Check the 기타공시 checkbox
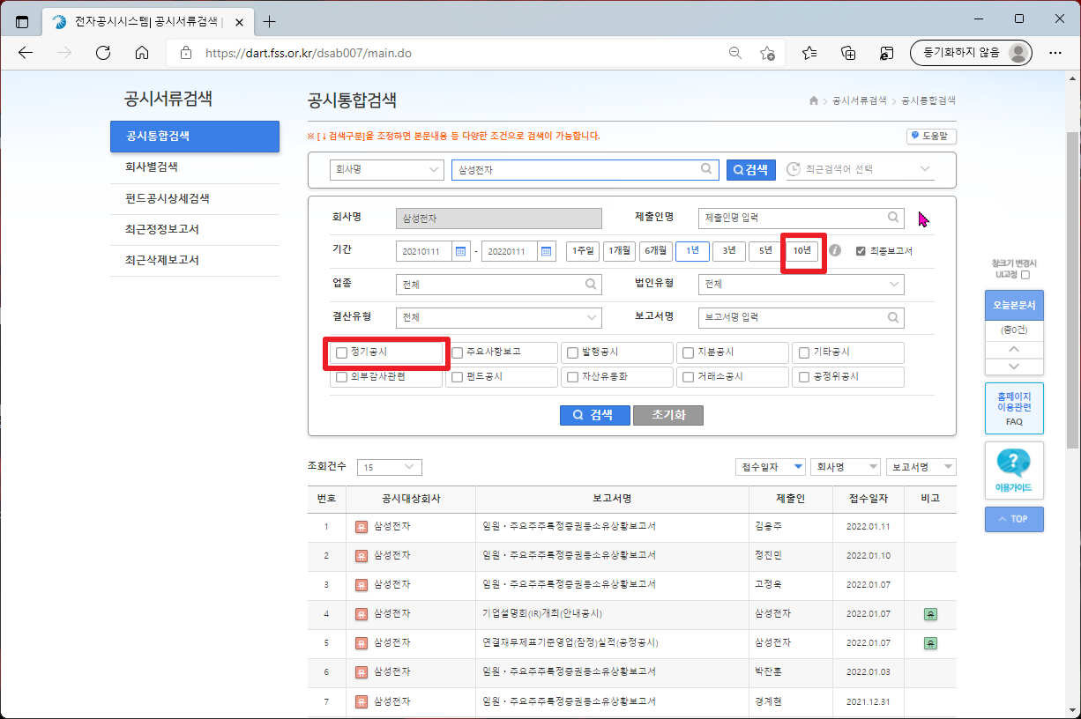The height and width of the screenshot is (719, 1081). (x=804, y=352)
